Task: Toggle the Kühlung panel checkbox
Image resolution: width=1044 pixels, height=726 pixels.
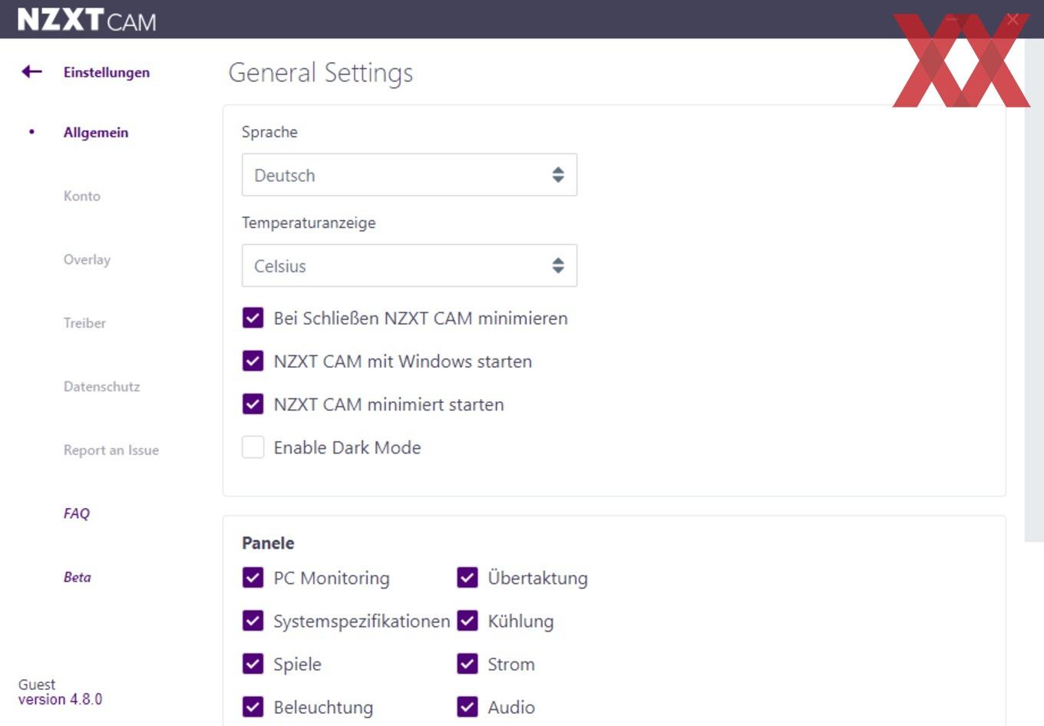Action: point(467,620)
